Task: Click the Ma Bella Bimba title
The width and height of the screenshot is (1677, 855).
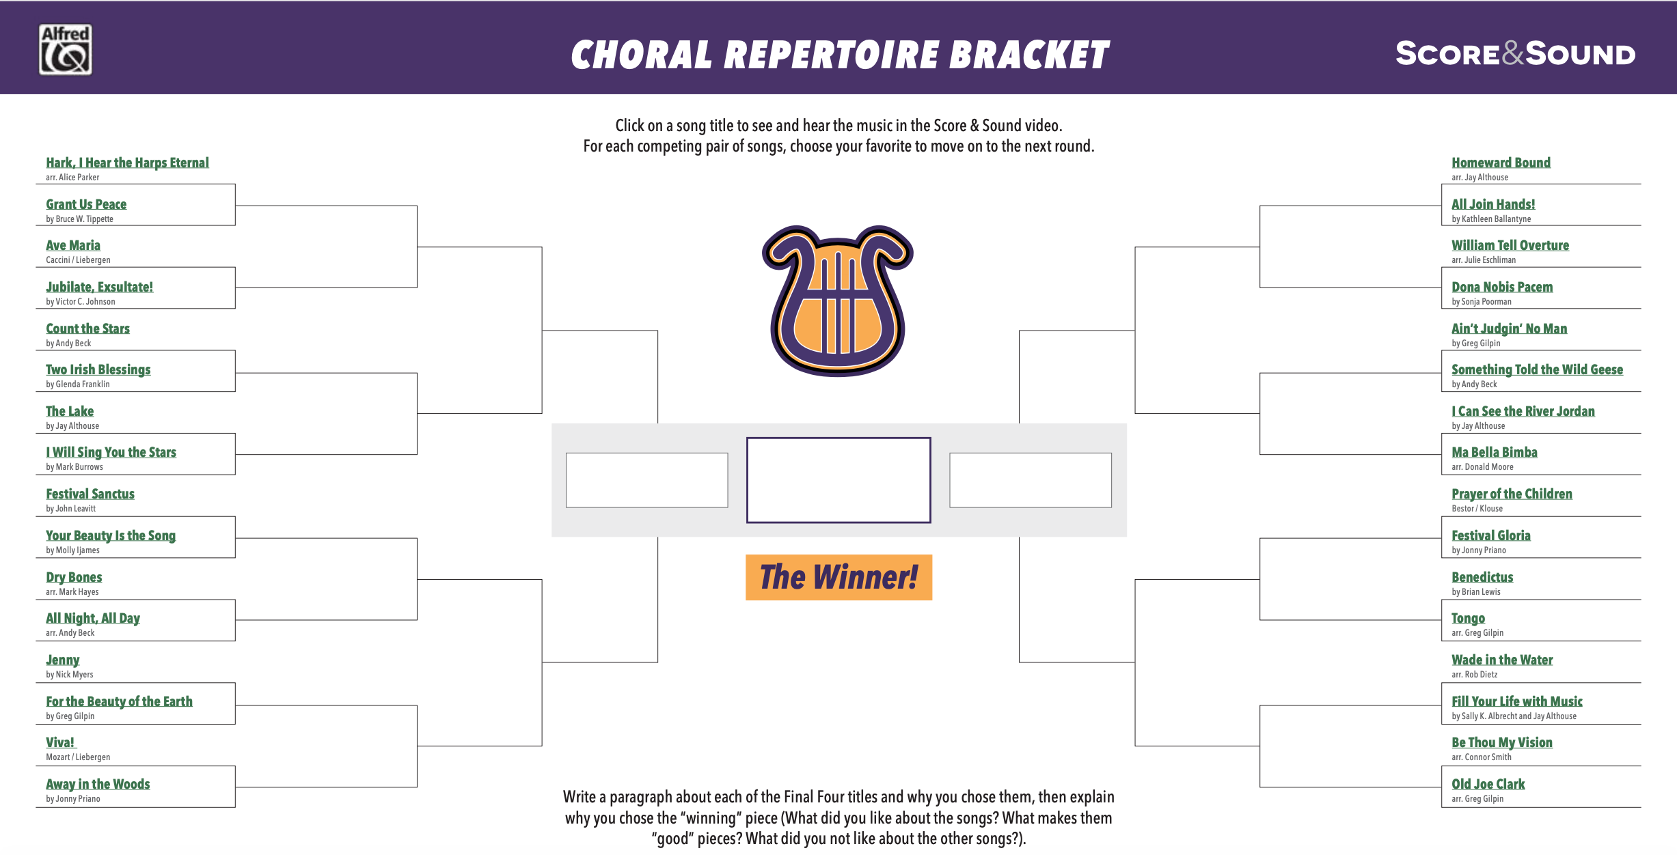Action: coord(1495,452)
